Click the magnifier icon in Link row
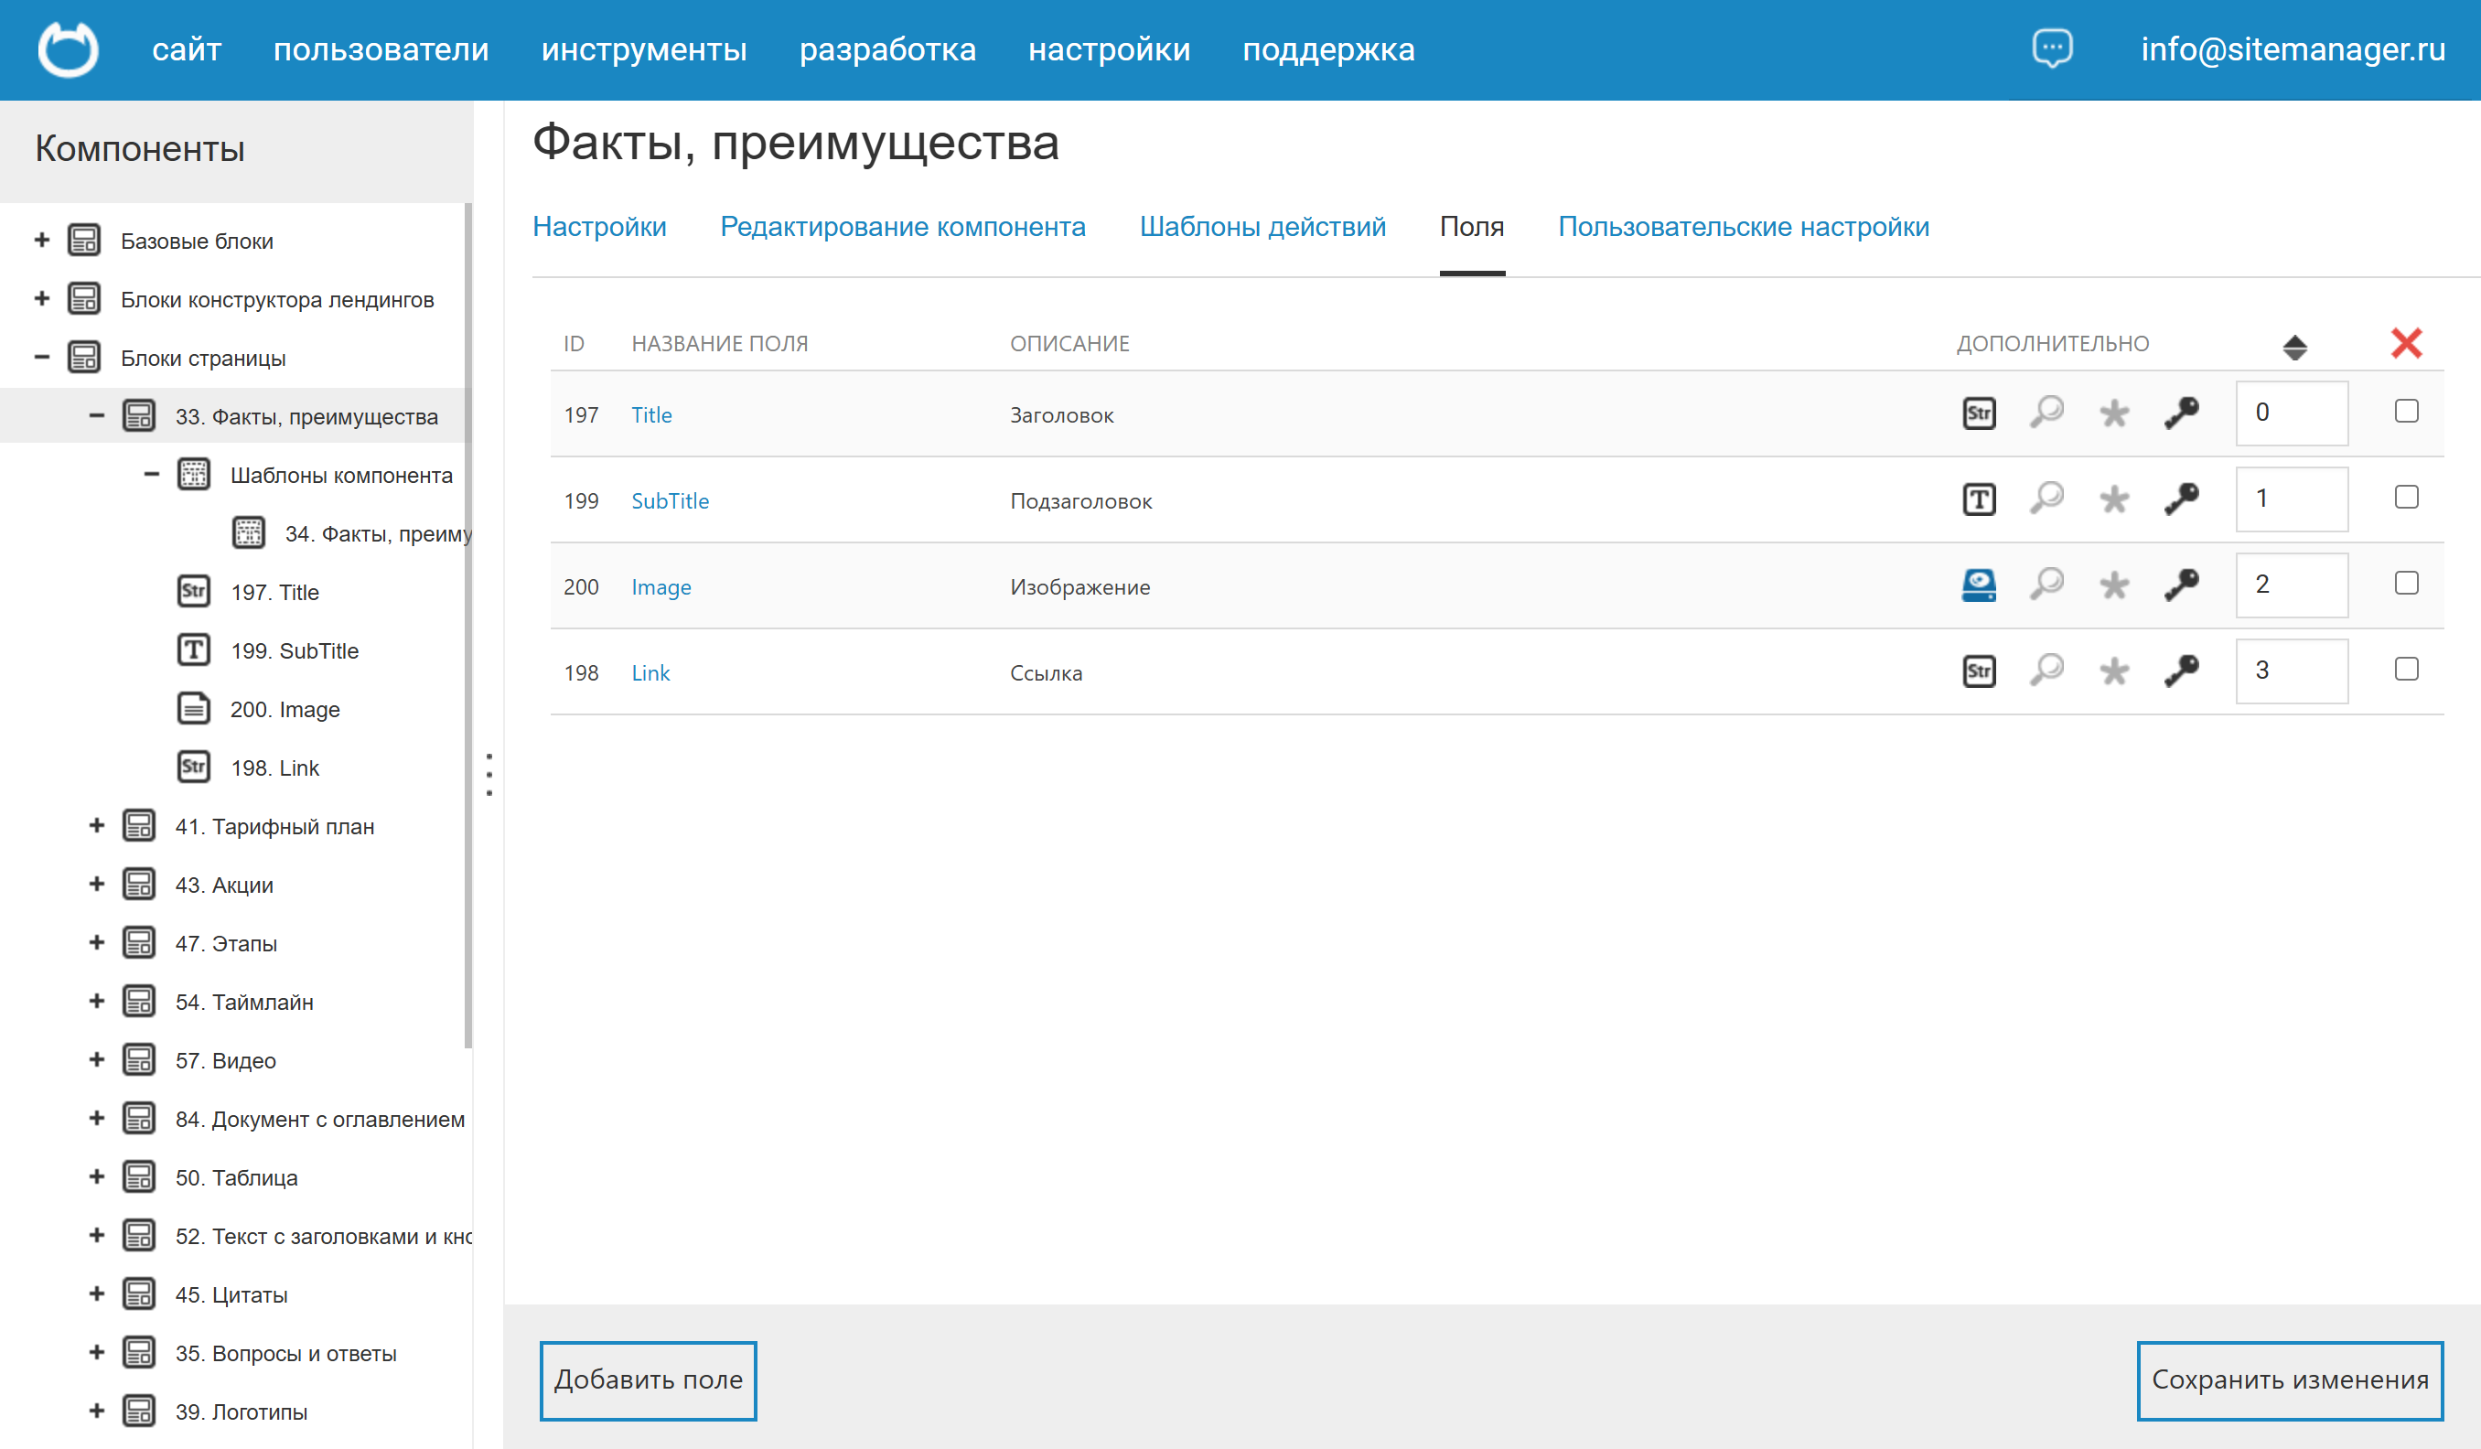 pos(2046,671)
